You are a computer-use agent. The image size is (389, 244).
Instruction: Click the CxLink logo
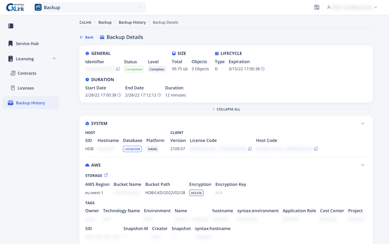click(x=15, y=7)
